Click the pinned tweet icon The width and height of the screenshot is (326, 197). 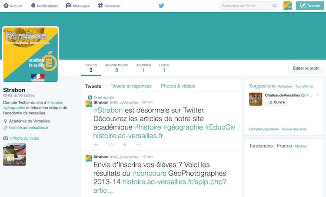pos(90,97)
